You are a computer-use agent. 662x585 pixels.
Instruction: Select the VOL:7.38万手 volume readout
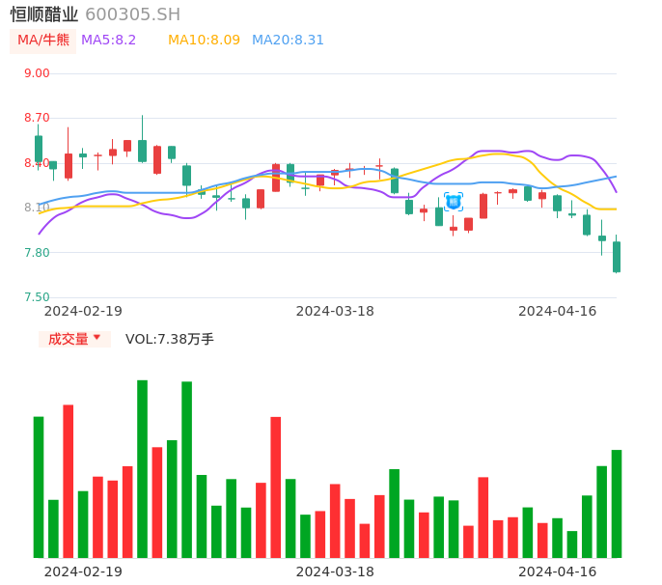(x=170, y=339)
